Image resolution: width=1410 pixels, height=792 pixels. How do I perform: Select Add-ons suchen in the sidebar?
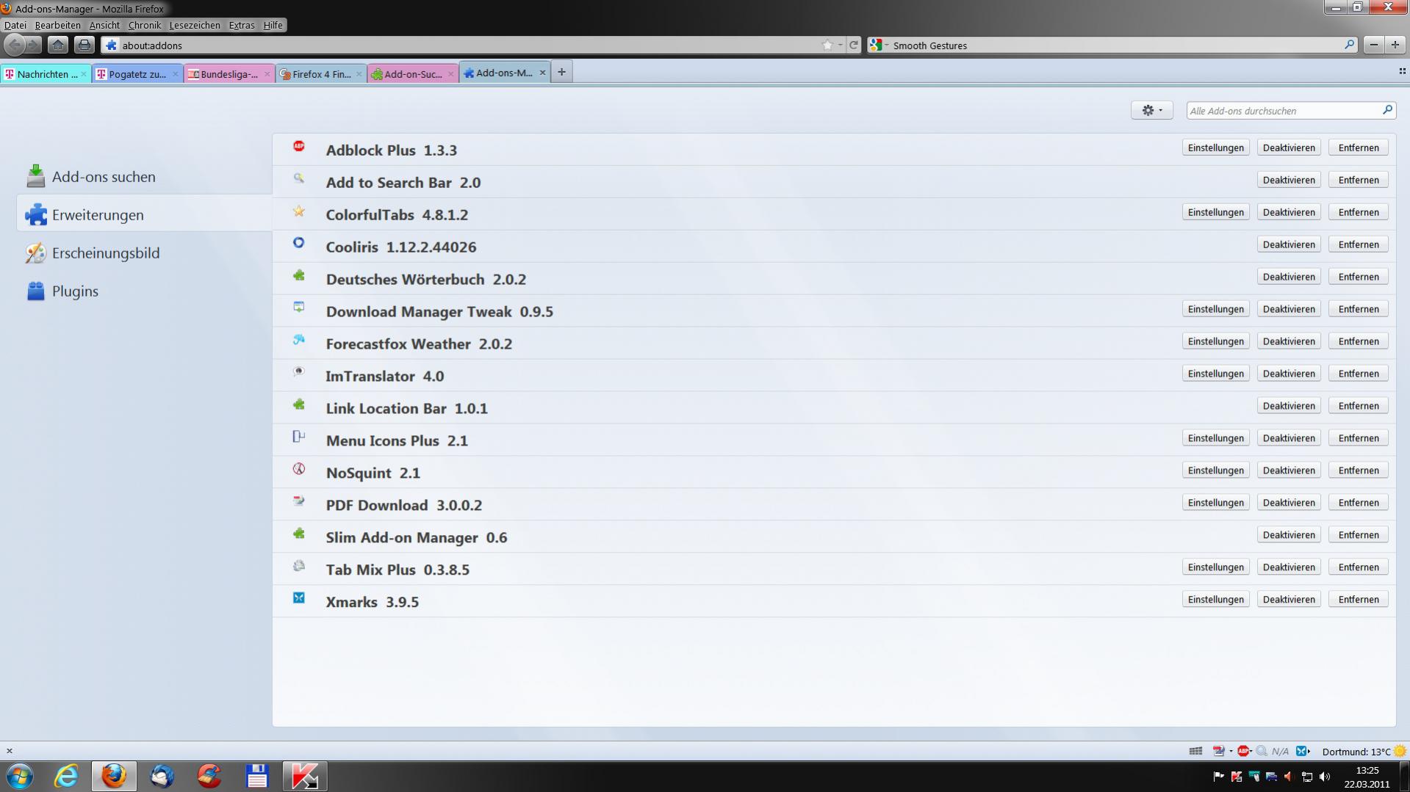click(x=144, y=176)
